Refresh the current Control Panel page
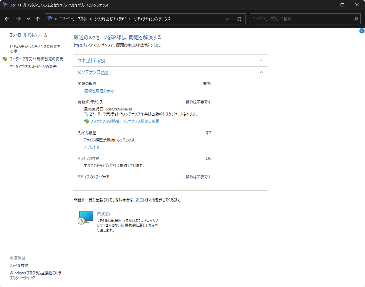Screen dimensions: 365x287 tap(239, 19)
